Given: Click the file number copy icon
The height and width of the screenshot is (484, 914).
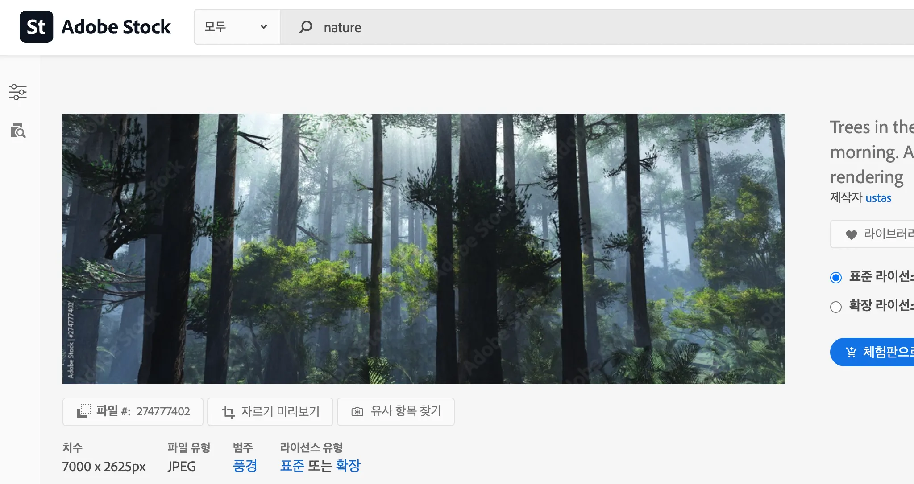Looking at the screenshot, I should 83,411.
